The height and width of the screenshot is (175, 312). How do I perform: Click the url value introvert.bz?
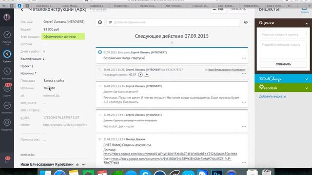pyautogui.click(x=51, y=95)
